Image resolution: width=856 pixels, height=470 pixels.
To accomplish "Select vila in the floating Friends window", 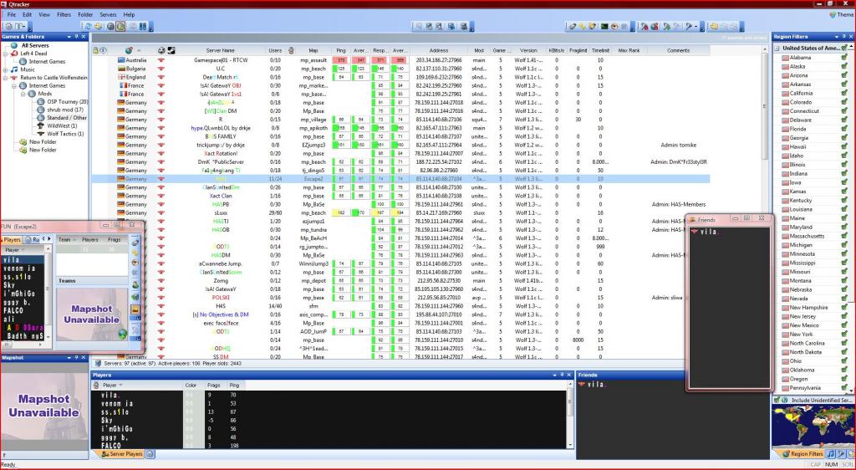I will click(x=709, y=232).
